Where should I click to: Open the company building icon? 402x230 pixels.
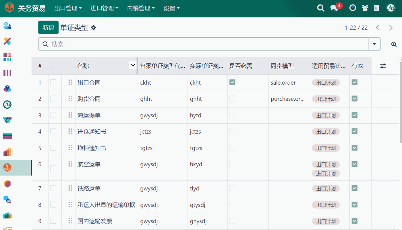pyautogui.click(x=377, y=8)
